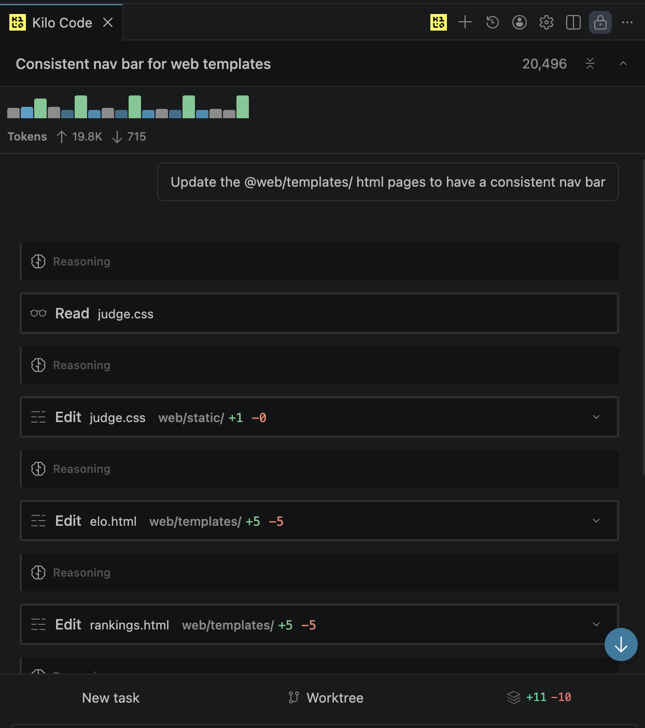The image size is (645, 728).
Task: Open the Worktree option
Action: [x=326, y=698]
